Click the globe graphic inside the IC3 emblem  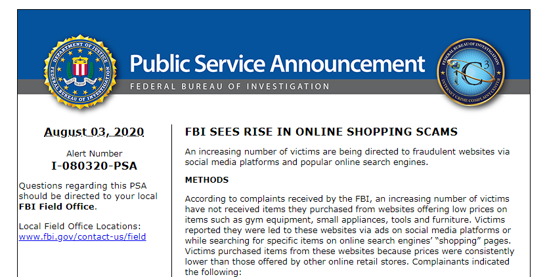(x=454, y=66)
